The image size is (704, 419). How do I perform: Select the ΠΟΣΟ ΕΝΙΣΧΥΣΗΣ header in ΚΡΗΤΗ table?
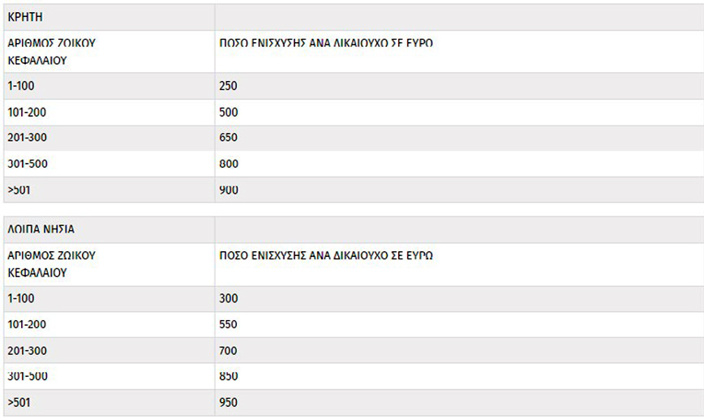coord(326,43)
